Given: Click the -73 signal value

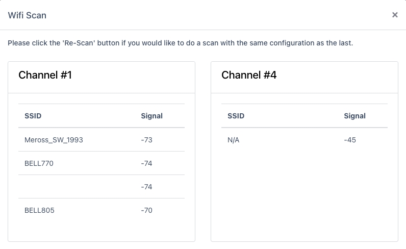Looking at the screenshot, I should (x=146, y=140).
